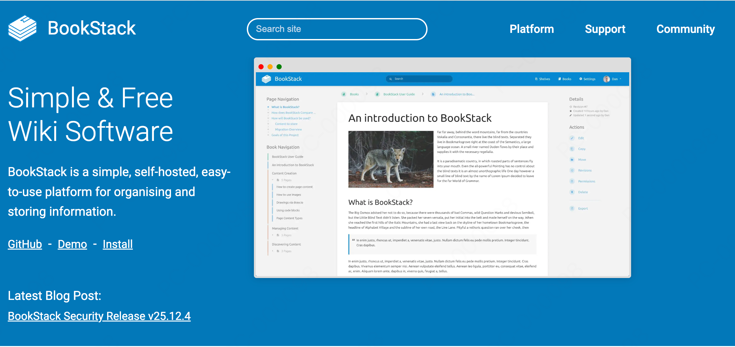Click the Edit pencil icon in preview Actions
This screenshot has width=735, height=347.
[x=572, y=138]
